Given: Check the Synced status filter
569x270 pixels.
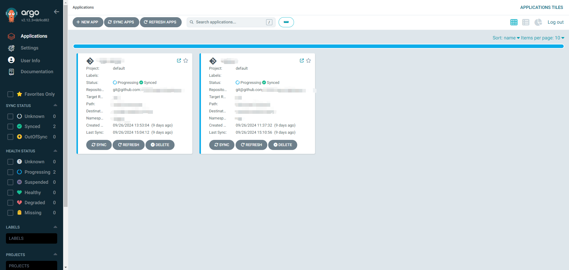Looking at the screenshot, I should [10, 126].
